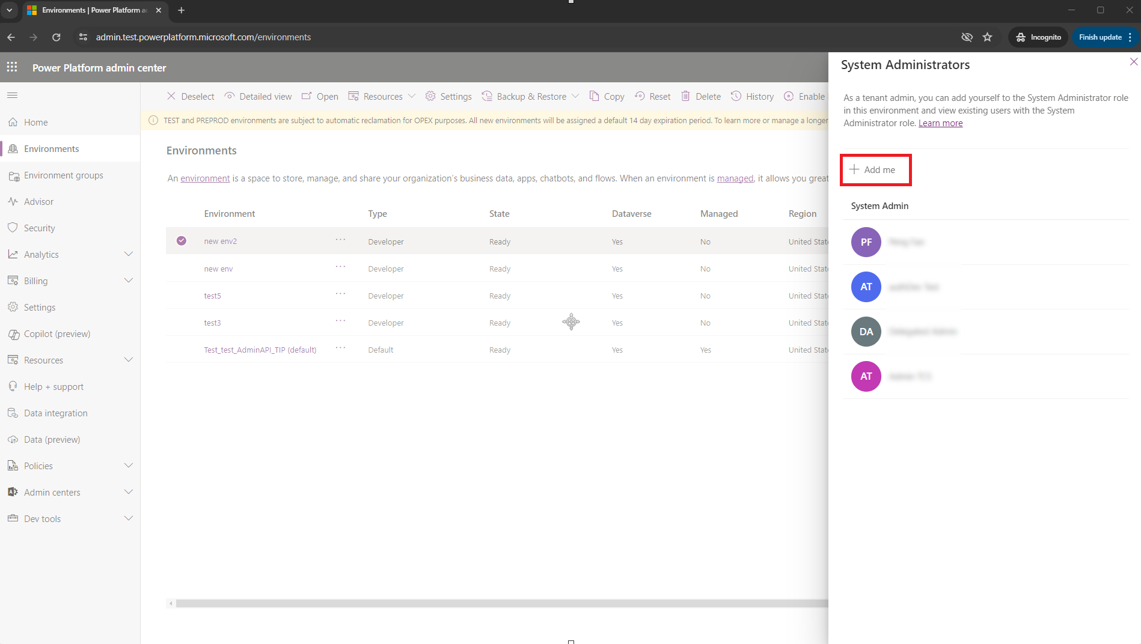Expand the Billing section chevron

(128, 281)
